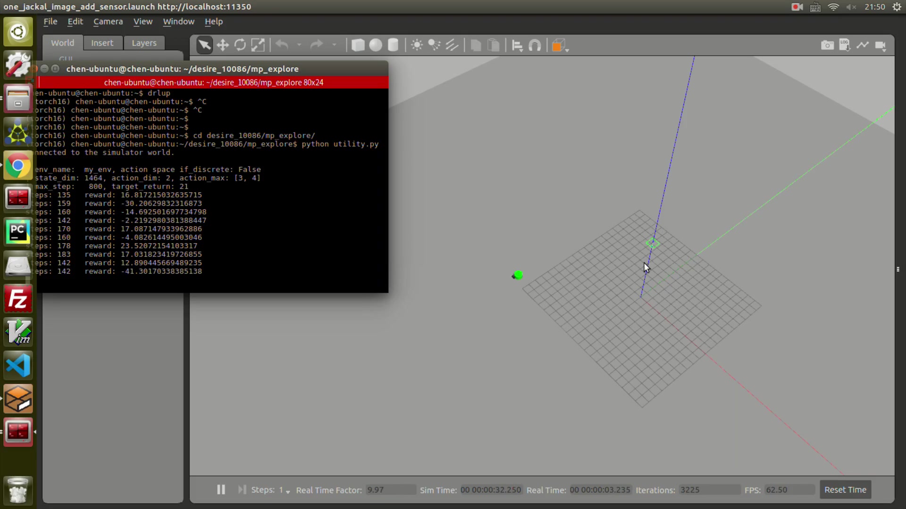The height and width of the screenshot is (509, 906).
Task: Insert a sphere shape
Action: 376,45
